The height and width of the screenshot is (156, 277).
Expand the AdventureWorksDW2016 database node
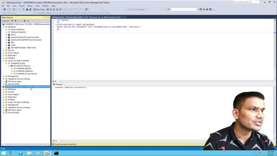coord(6,40)
